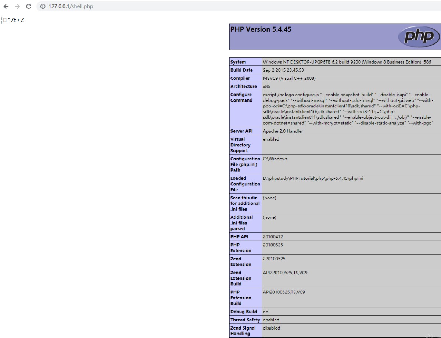Select the Configuration File (php.ini) Path label
Image resolution: width=441 pixels, height=338 pixels.
pos(245,164)
